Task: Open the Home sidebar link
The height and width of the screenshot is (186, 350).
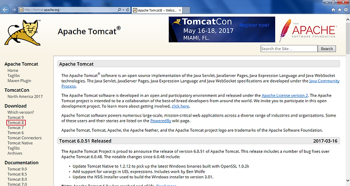Action: point(13,70)
